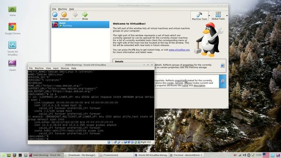Click the shared folders status icon
This screenshot has height=158, width=281.
126,142
